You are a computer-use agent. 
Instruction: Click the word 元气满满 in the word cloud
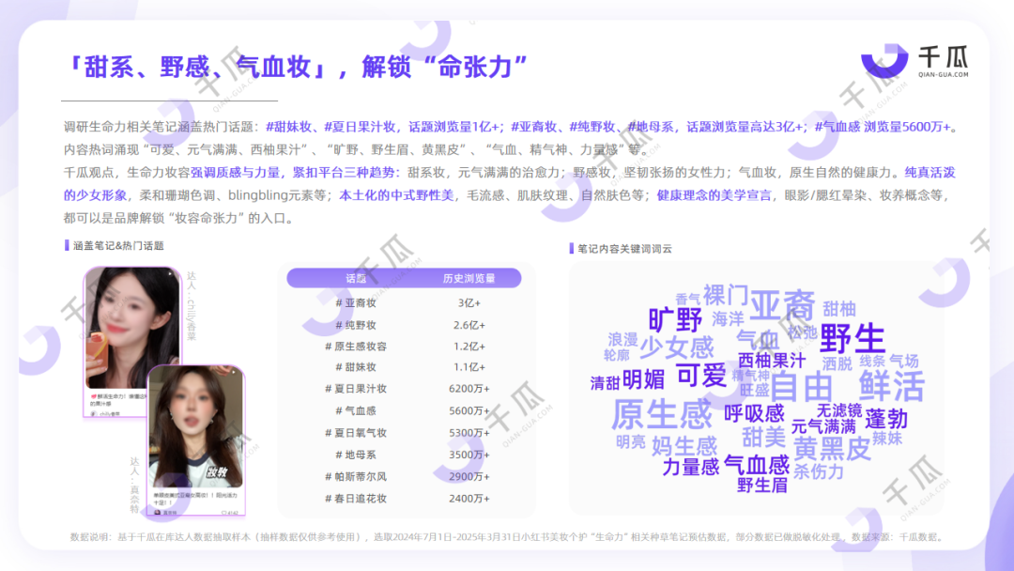[x=823, y=426]
